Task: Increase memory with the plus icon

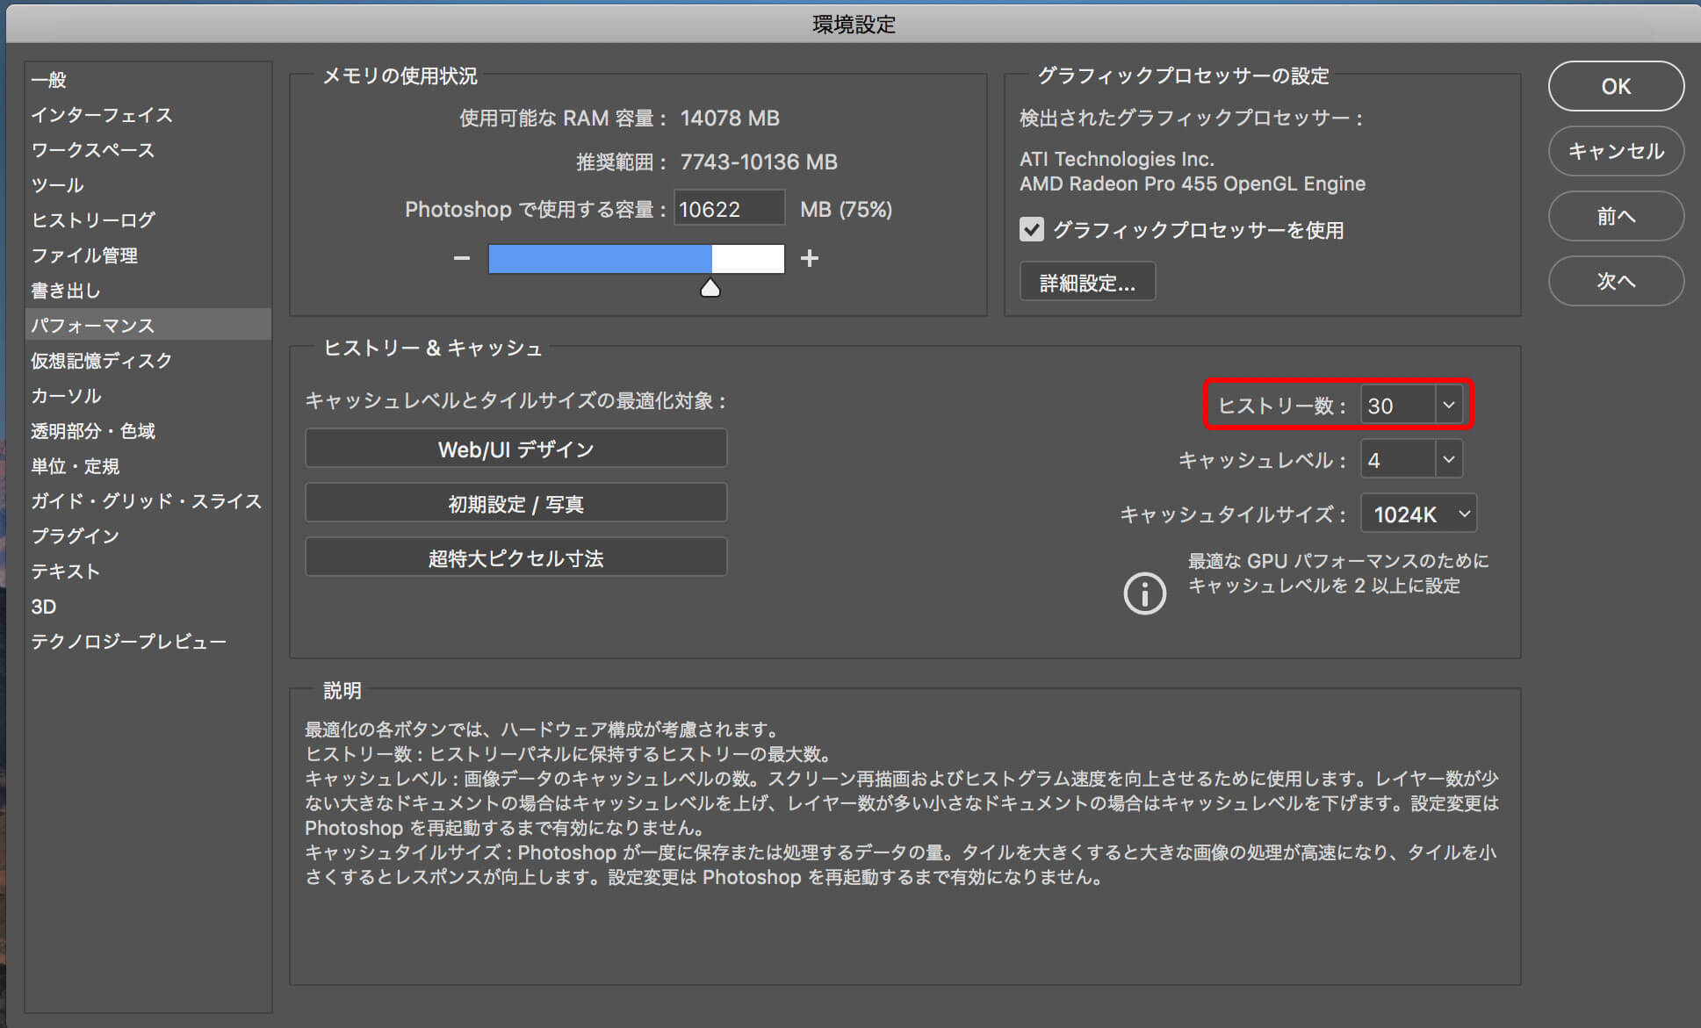Action: click(x=810, y=258)
